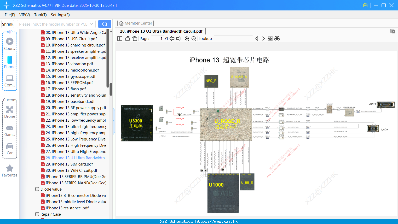Zoom out of the schematic
This screenshot has height=224, width=398.
pyautogui.click(x=194, y=39)
